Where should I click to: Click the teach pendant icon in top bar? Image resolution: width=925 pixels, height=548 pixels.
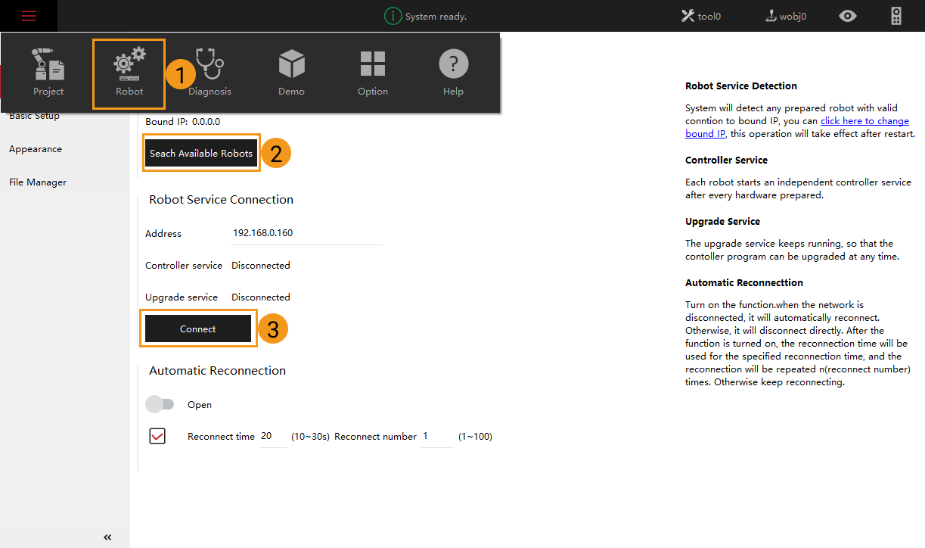click(x=896, y=16)
